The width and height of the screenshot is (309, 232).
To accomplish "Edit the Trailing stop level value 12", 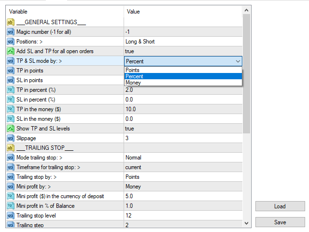I will [183, 216].
